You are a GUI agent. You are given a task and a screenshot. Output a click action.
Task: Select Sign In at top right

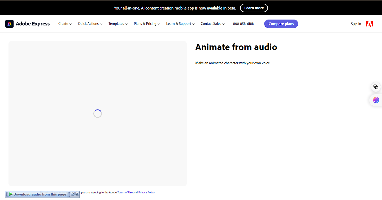356,24
